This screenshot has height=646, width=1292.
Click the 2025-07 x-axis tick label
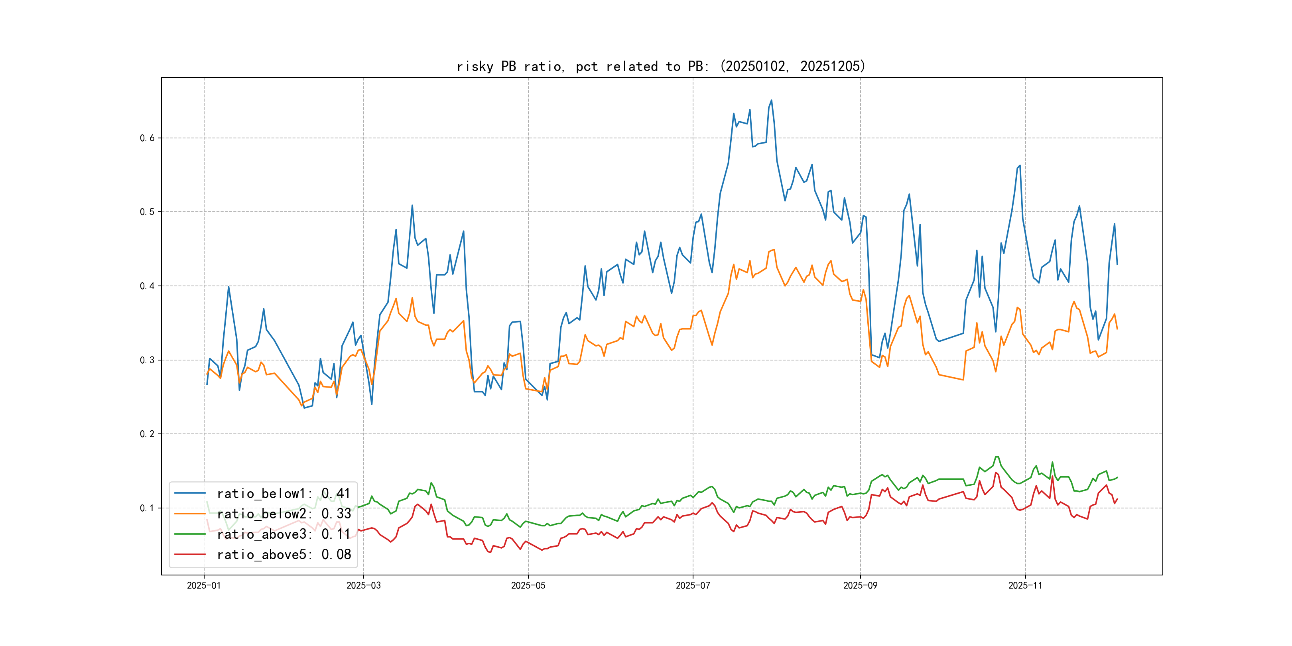(x=693, y=585)
